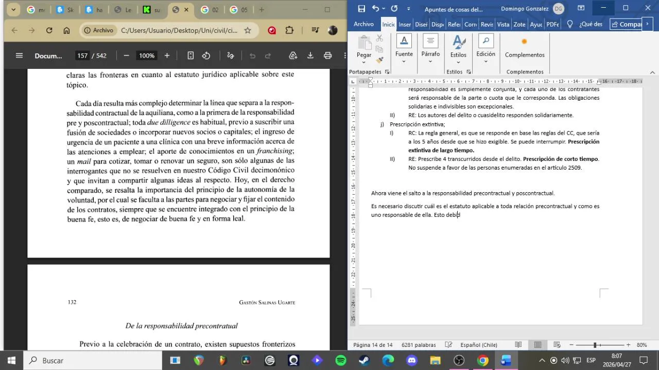659x370 pixels.
Task: Switch to Read Mode view in Word
Action: click(518, 345)
